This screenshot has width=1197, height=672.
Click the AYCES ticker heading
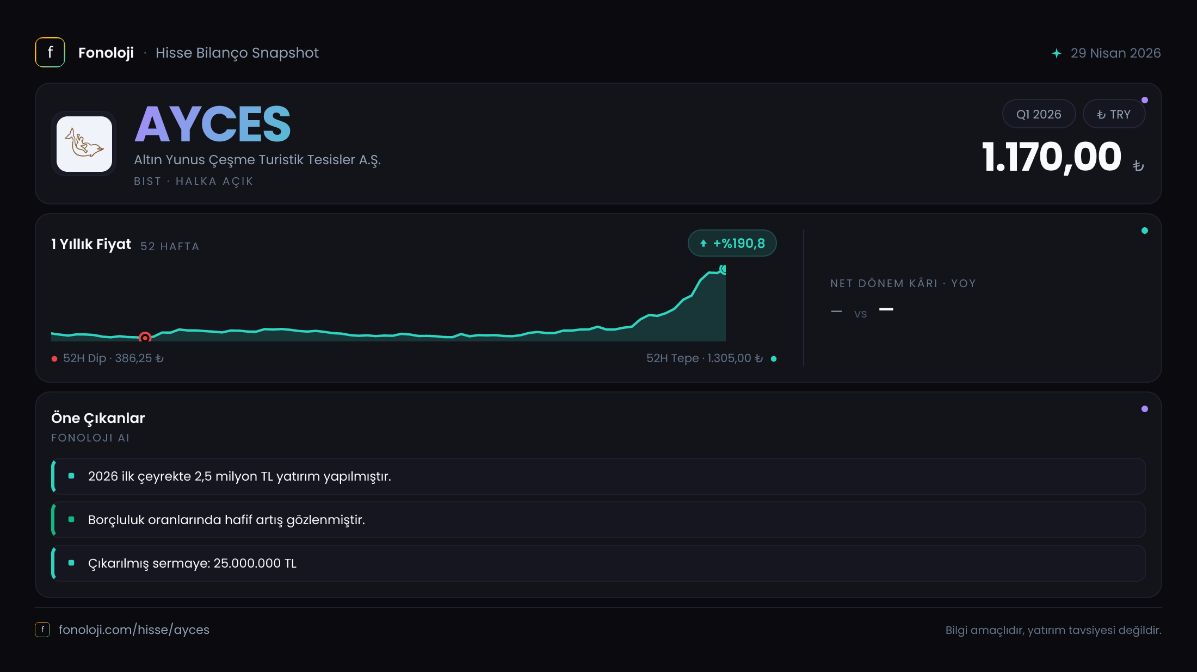(213, 124)
